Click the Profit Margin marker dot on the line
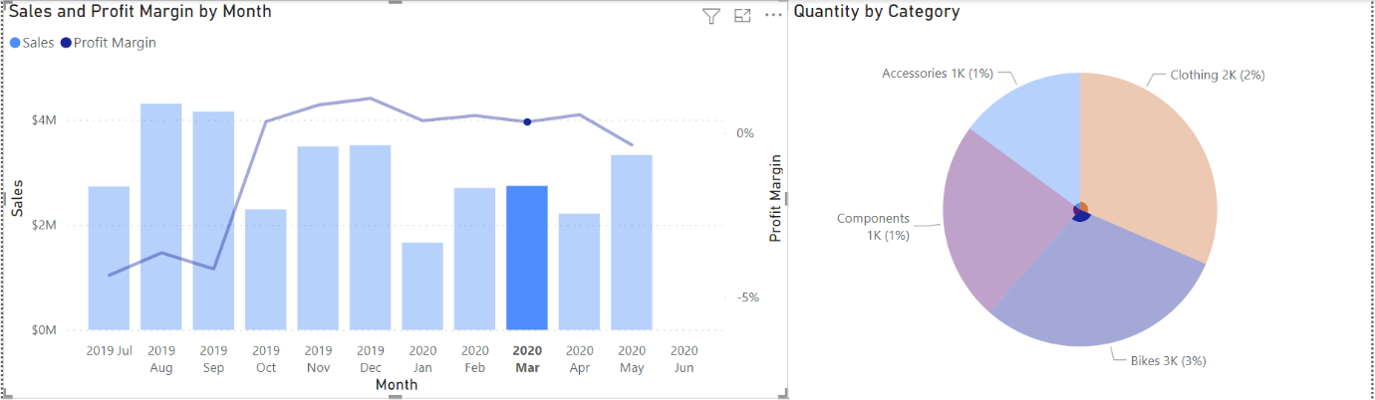Image resolution: width=1375 pixels, height=400 pixels. [x=527, y=121]
